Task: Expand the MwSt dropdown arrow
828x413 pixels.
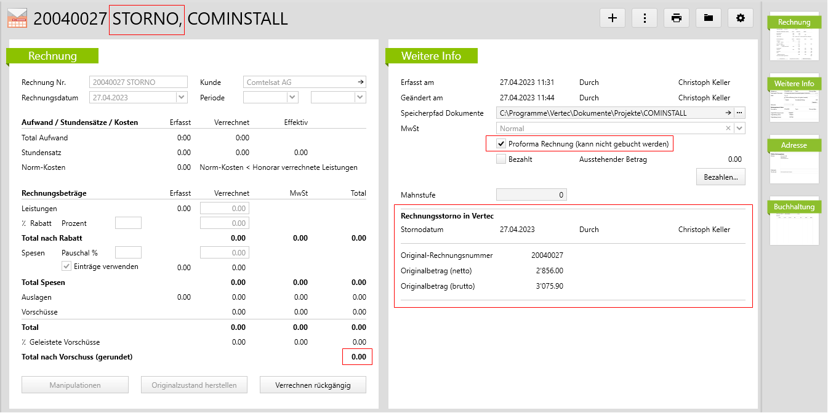Action: (739, 129)
